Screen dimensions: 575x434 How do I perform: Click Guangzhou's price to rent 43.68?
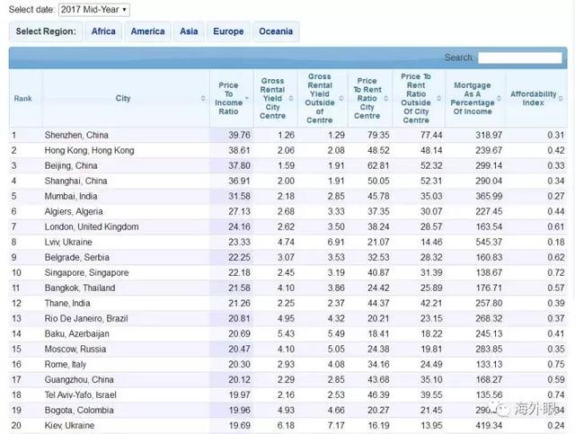(378, 380)
